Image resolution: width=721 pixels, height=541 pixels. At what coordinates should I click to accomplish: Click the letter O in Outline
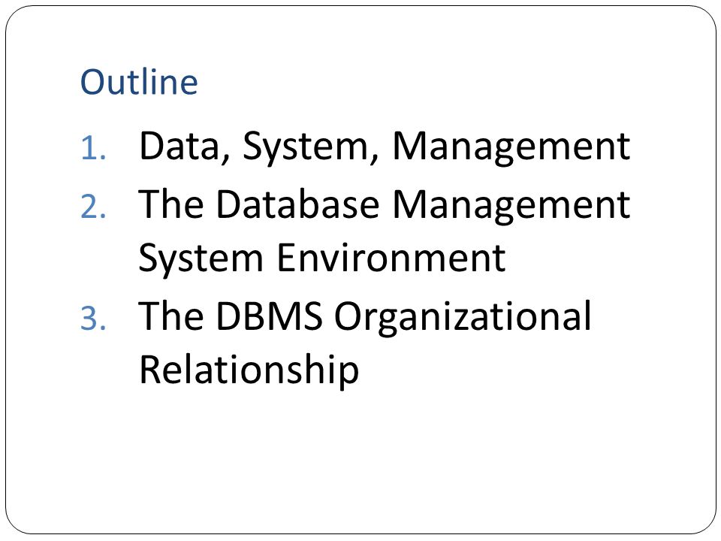click(95, 83)
